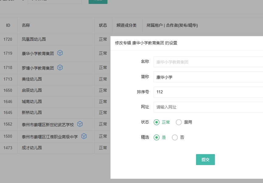The image size is (263, 183).
Task: Click 正常 status in 成才幼儿园 row
Action: pyautogui.click(x=103, y=148)
